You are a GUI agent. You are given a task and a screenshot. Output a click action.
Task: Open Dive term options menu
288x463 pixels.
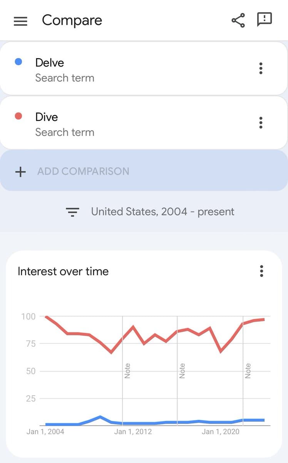[x=261, y=123]
